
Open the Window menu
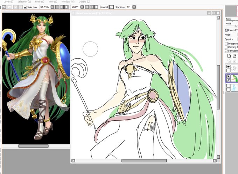click(x=68, y=2)
